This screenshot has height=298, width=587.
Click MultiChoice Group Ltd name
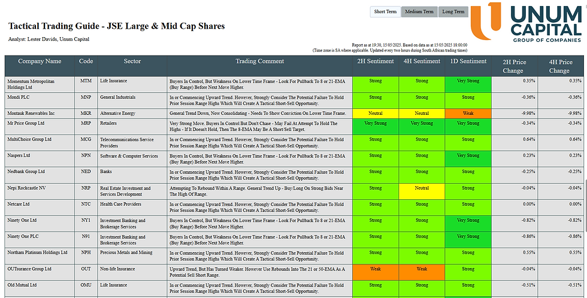pos(29,139)
